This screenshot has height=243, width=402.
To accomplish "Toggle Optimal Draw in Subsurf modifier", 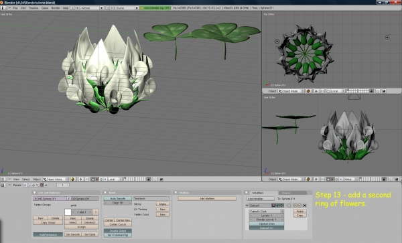I will [x=267, y=224].
